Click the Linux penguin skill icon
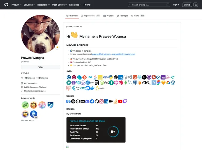The width and height of the screenshot is (202, 150). pyautogui.click(x=97, y=88)
